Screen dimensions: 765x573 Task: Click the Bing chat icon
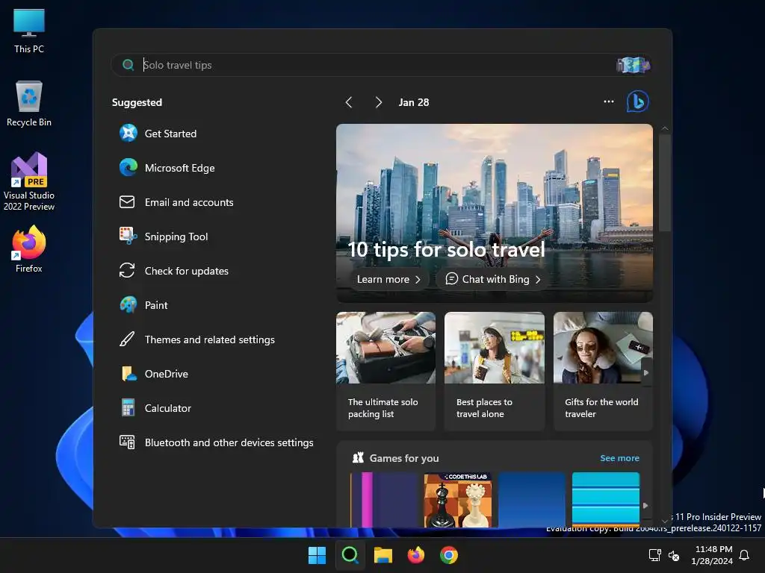[x=637, y=101]
